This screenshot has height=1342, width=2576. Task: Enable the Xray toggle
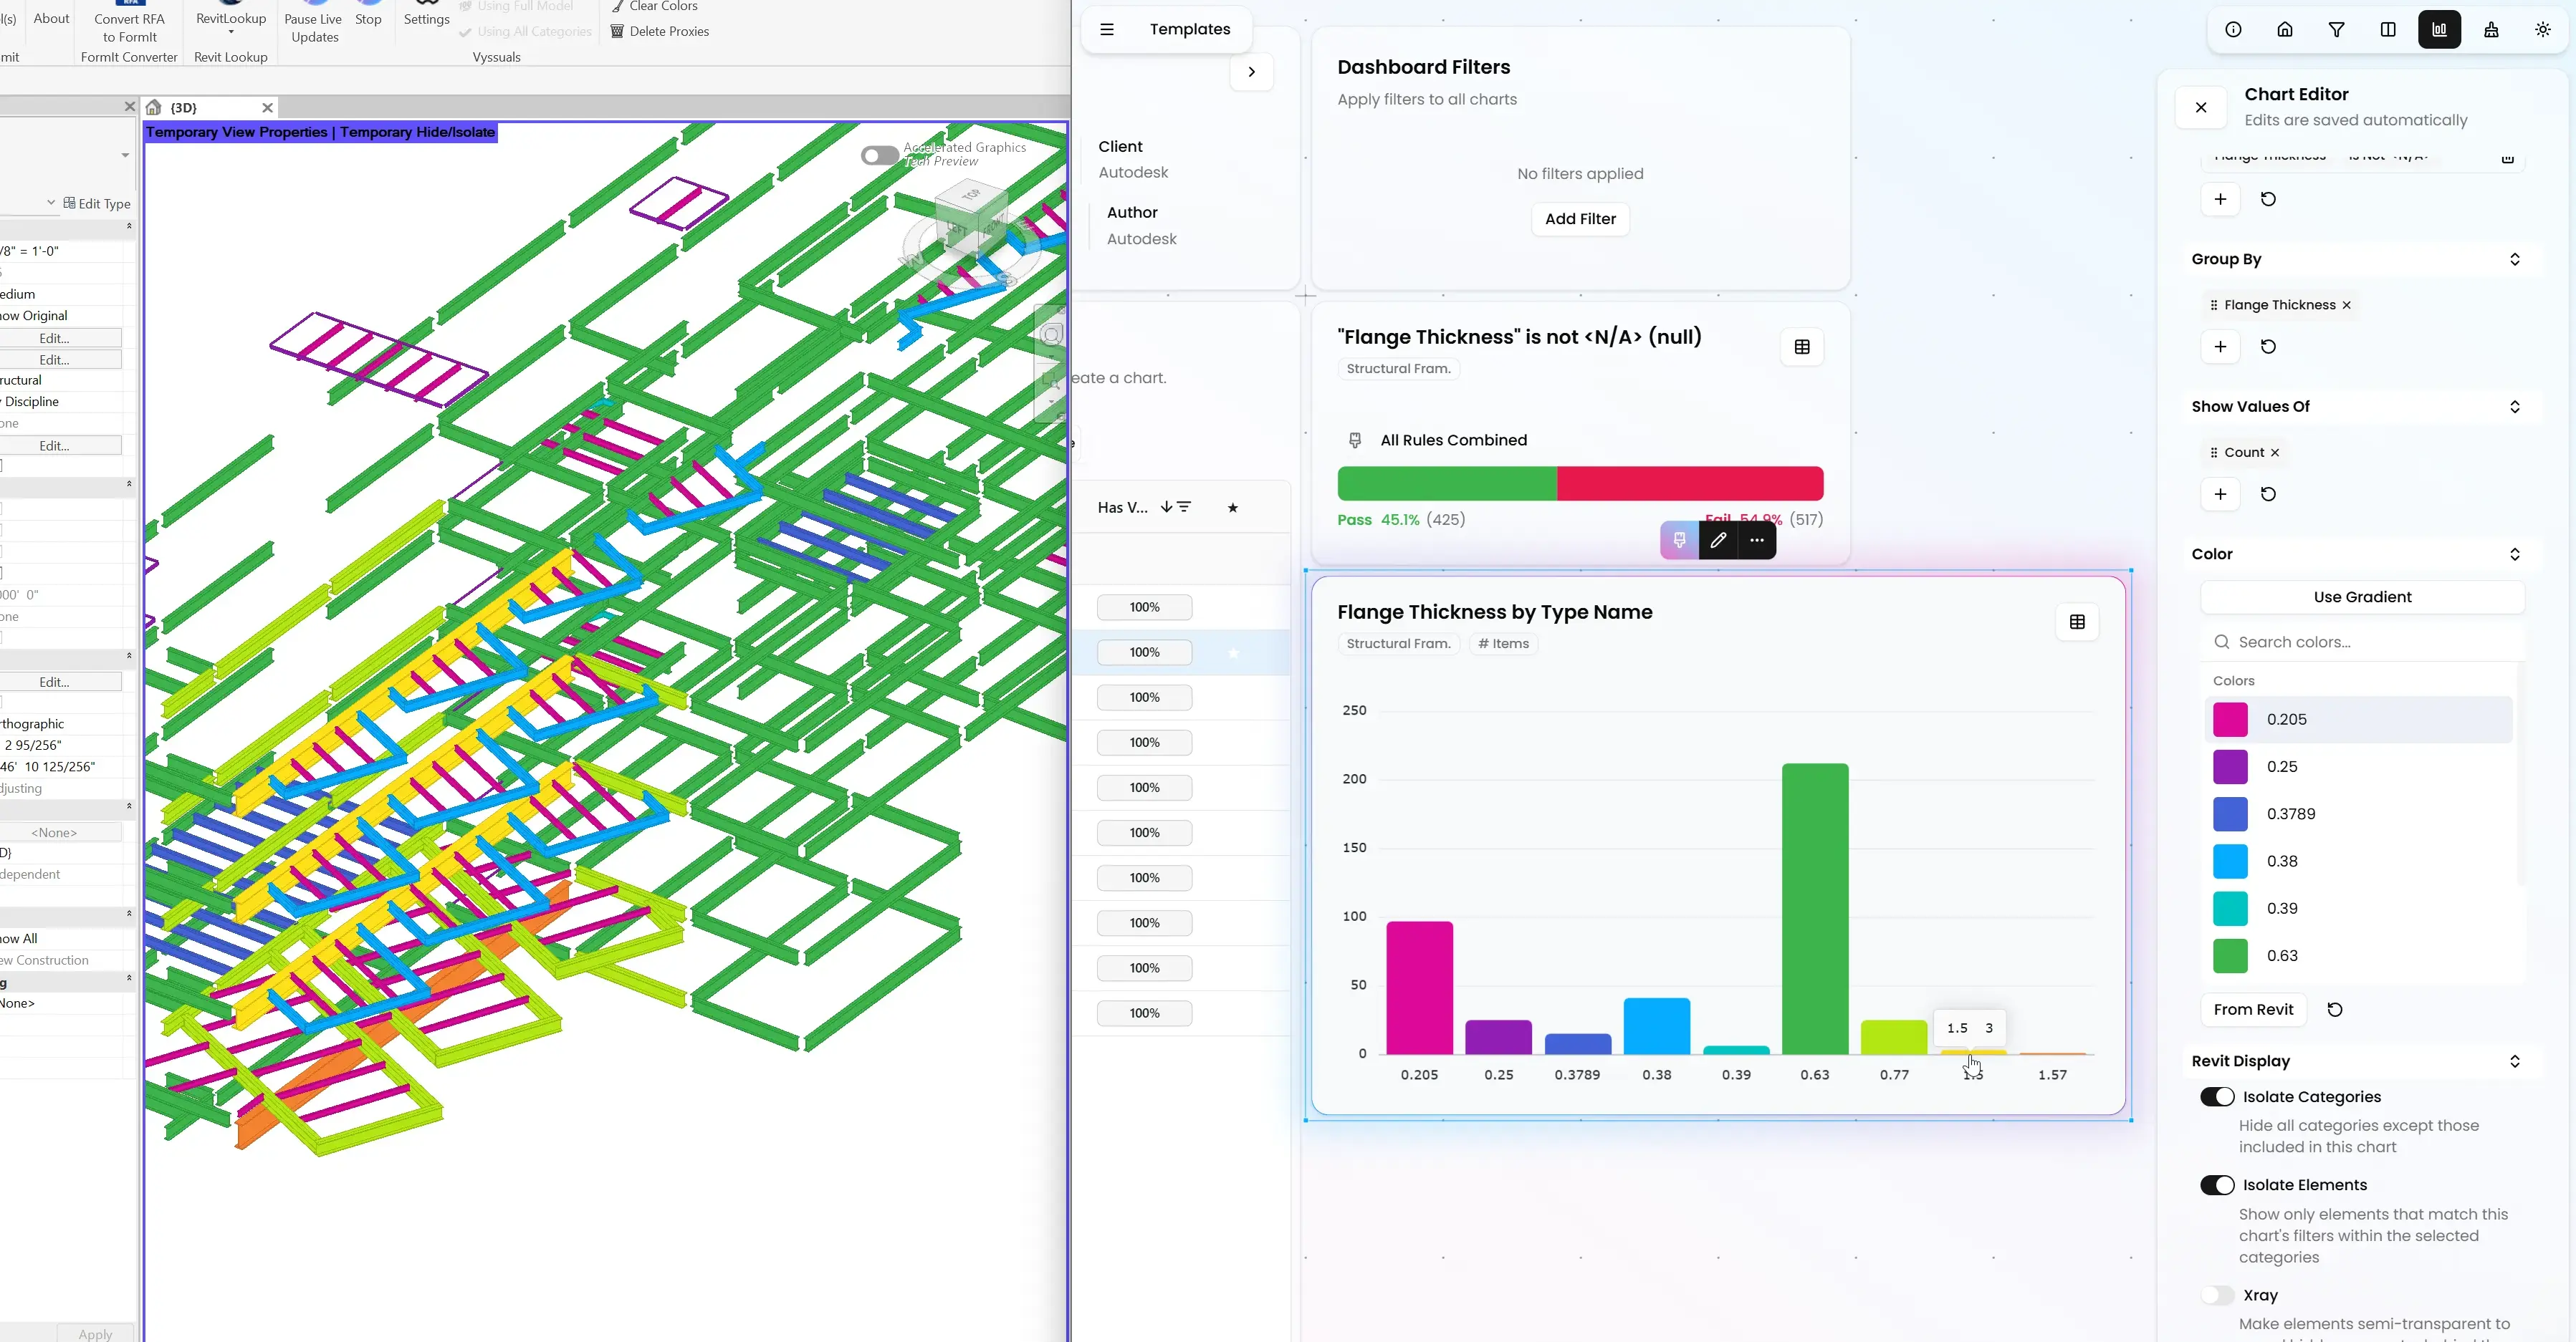(2217, 1295)
